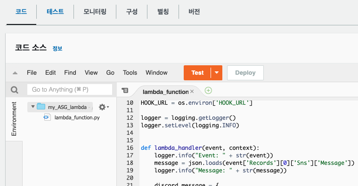Collapse the menu bar with up-arrow icon
Image resolution: width=358 pixels, height=186 pixels.
click(15, 73)
